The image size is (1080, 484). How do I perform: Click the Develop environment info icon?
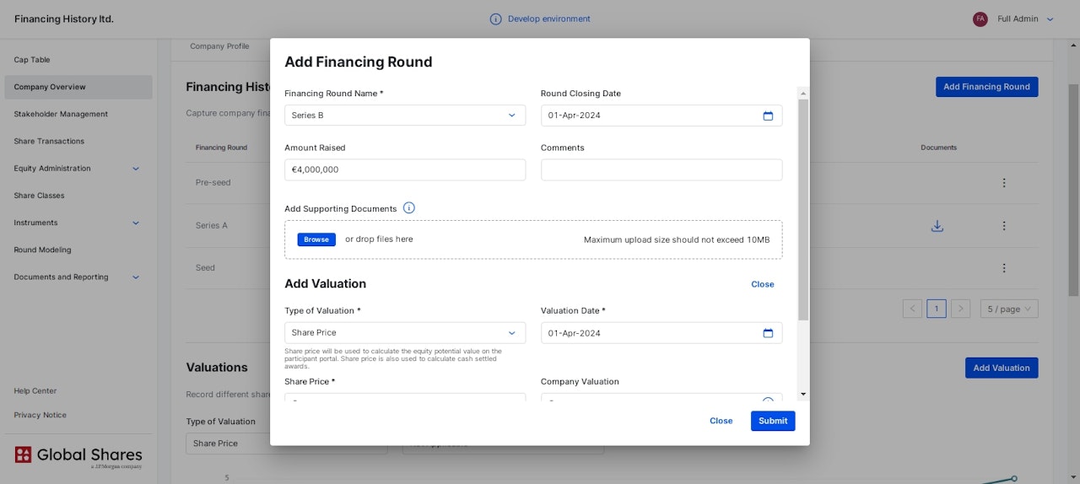point(495,19)
